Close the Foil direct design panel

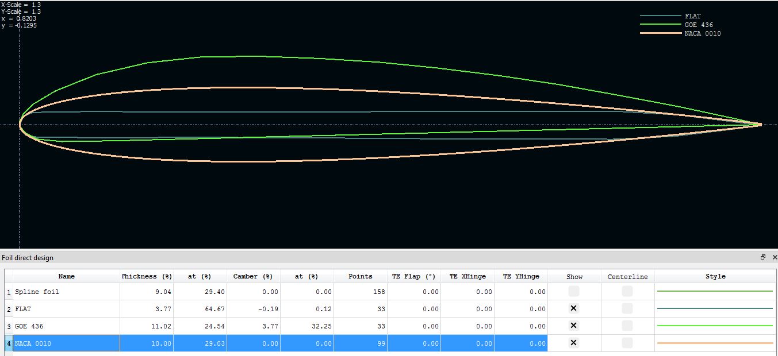click(774, 257)
